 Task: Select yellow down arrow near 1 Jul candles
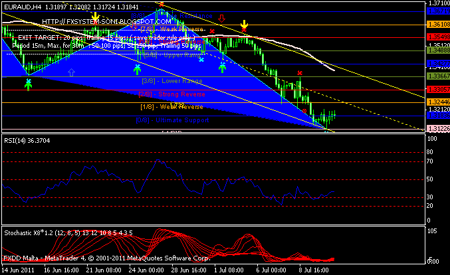[245, 25]
